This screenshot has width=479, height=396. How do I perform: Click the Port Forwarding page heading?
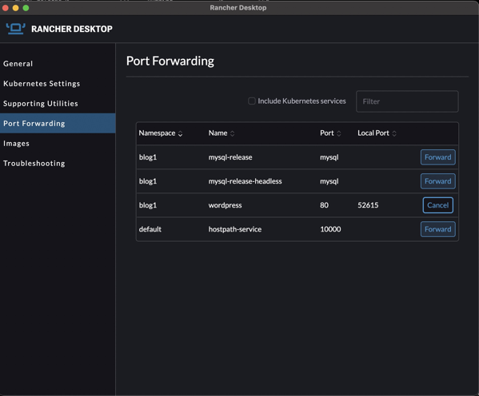pyautogui.click(x=170, y=61)
